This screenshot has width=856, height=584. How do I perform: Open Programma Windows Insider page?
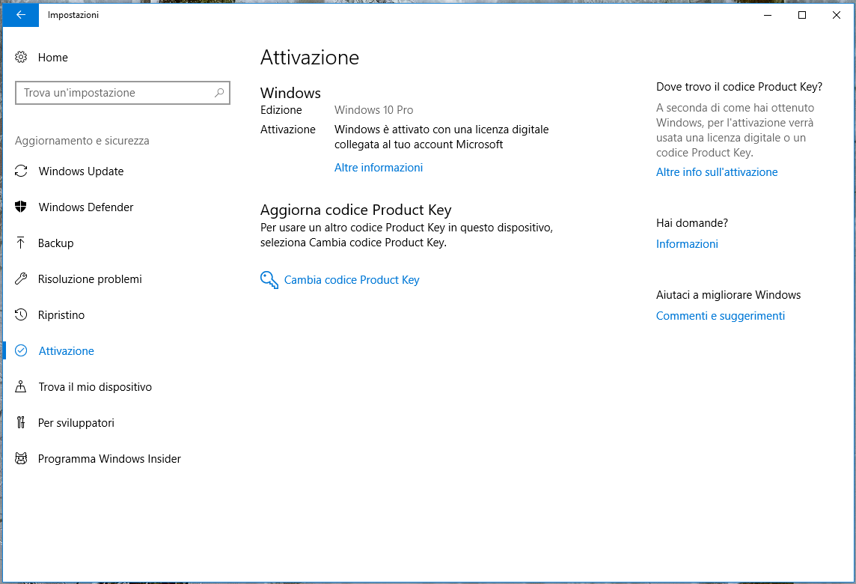pyautogui.click(x=109, y=459)
